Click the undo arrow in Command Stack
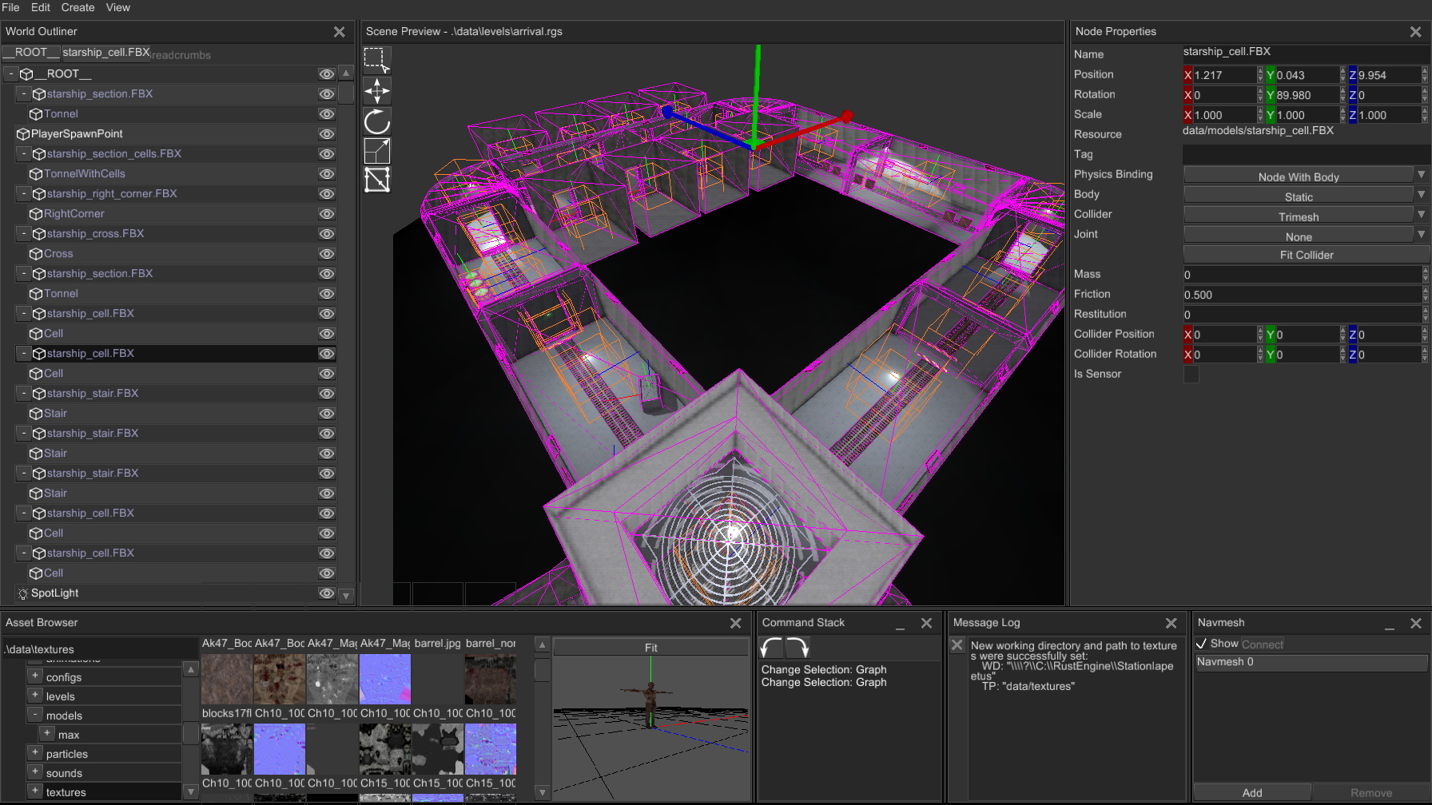Image resolution: width=1432 pixels, height=805 pixels. [771, 648]
